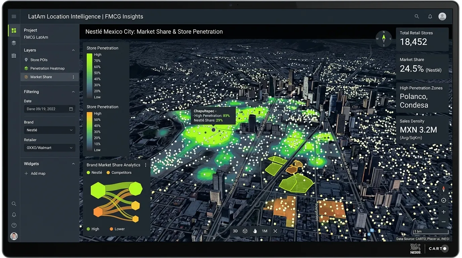
Task: Click the green icon beside Penetration Heatmap
Action: (26, 68)
